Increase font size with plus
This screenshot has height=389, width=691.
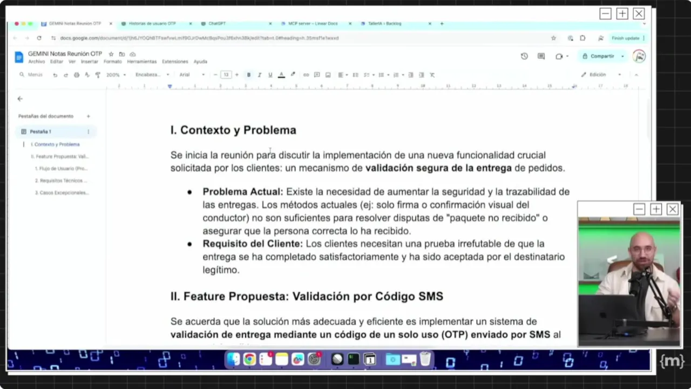[236, 75]
